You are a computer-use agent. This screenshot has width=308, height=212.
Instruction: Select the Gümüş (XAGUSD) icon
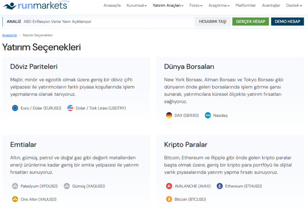67,186
